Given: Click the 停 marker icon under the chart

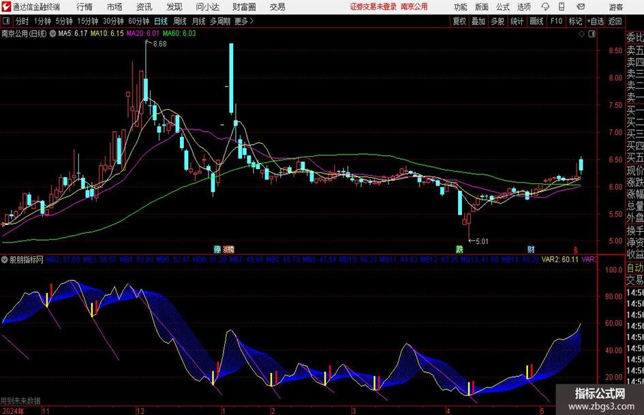Looking at the screenshot, I should [x=217, y=249].
